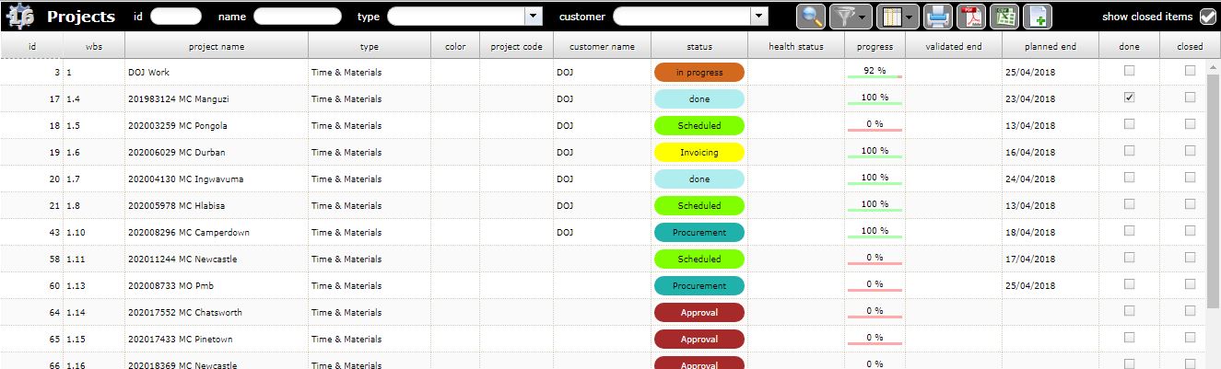Click the in progress status badge
Screen dimensions: 1221x369
point(699,72)
